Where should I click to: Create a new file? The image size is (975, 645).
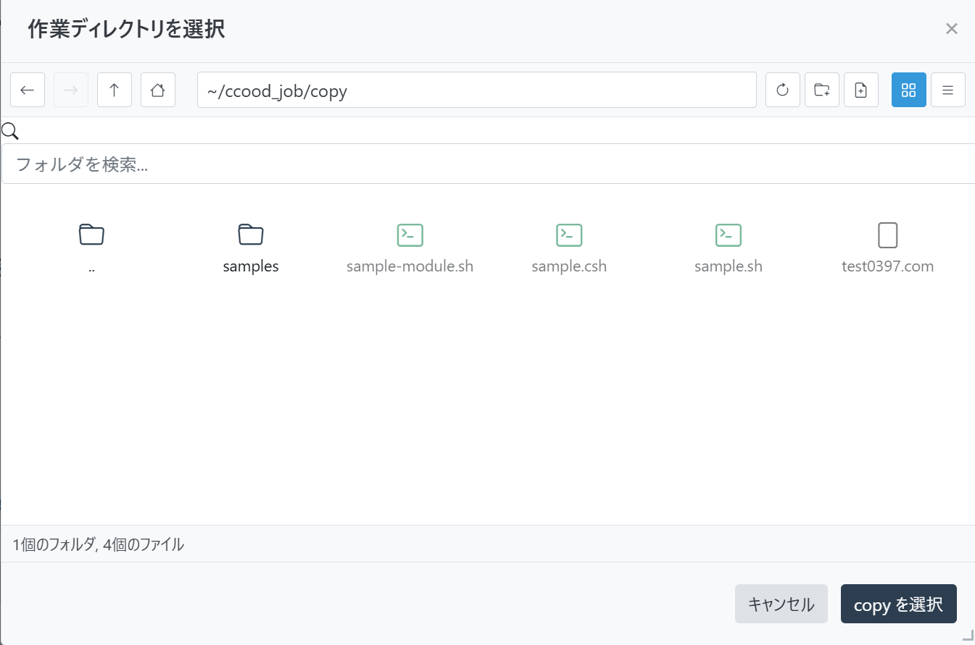point(861,90)
